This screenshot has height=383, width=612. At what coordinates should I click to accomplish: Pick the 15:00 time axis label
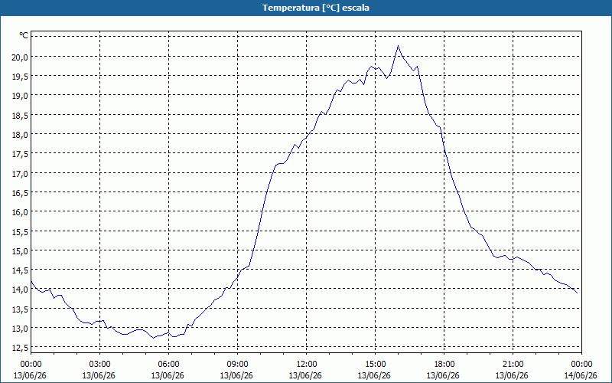[375, 365]
